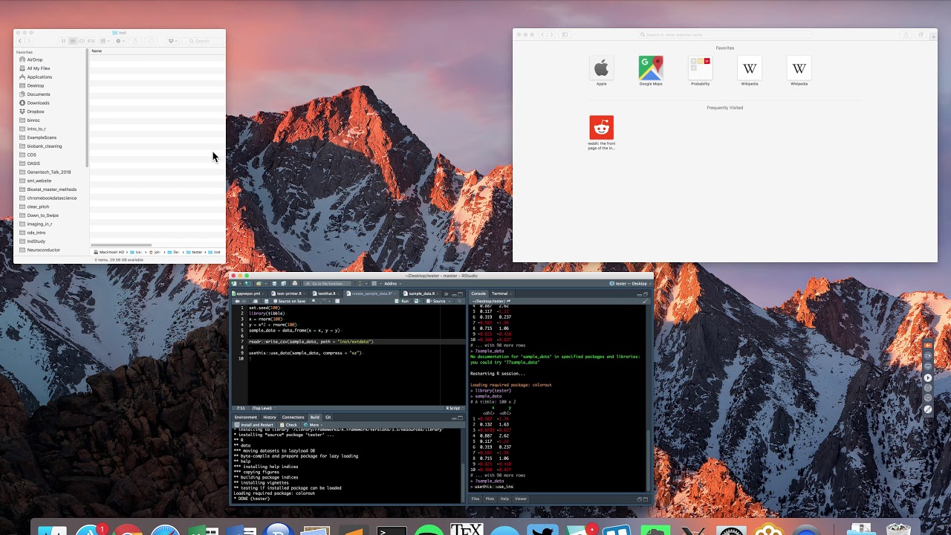Open Google Maps favorite in Safari
The height and width of the screenshot is (535, 951).
pos(651,71)
